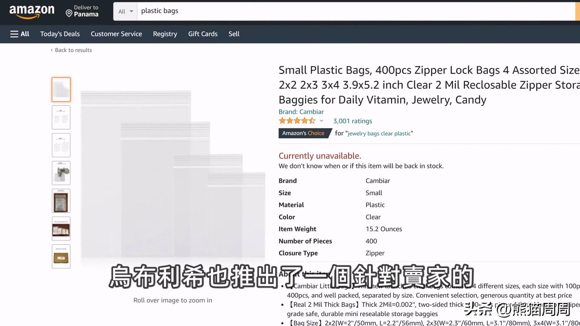The image size is (580, 326).
Task: Click the Material value Plastic
Action: pos(375,205)
